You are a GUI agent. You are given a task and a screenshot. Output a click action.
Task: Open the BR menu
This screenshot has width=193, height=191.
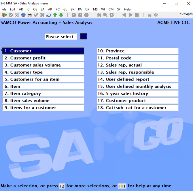73,9
